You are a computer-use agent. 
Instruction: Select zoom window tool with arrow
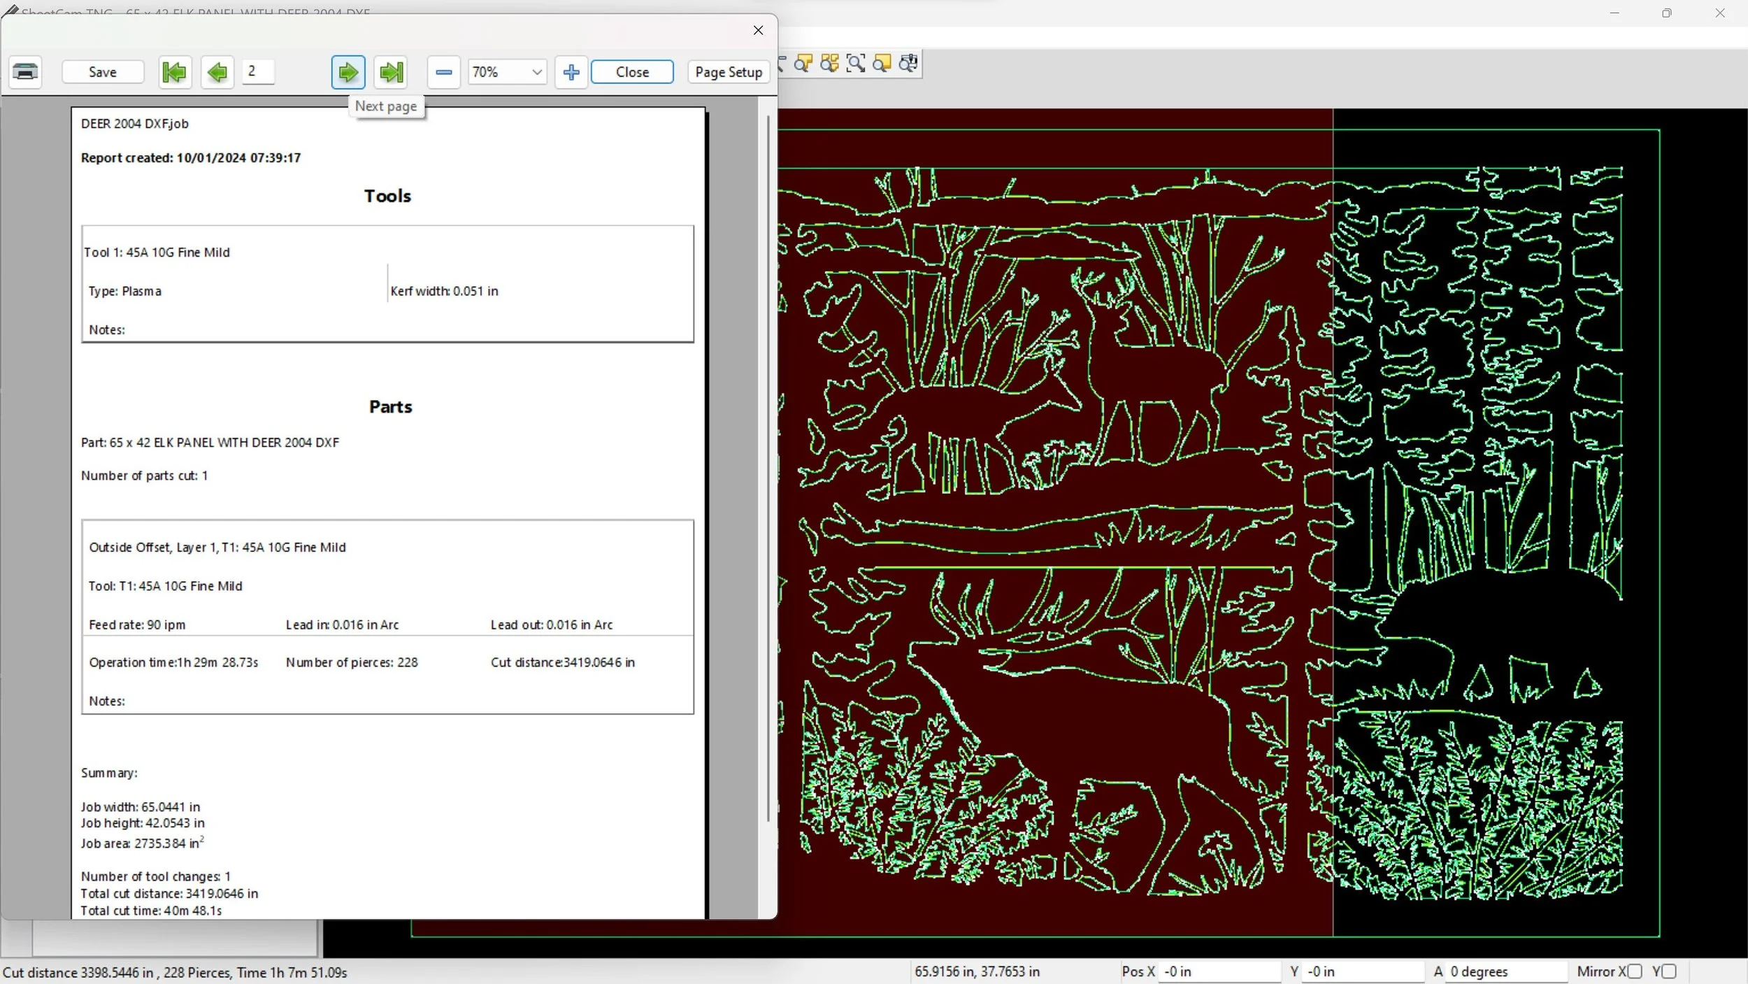click(x=856, y=64)
